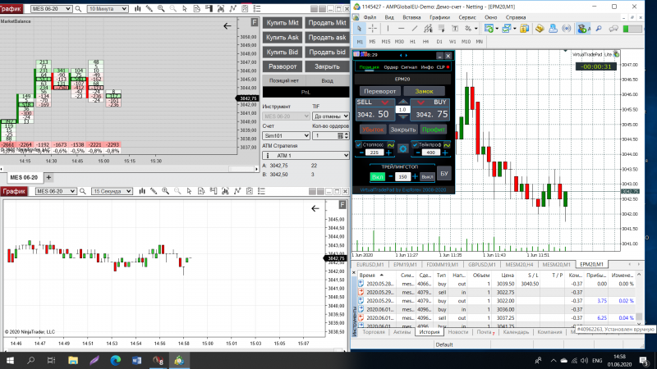The width and height of the screenshot is (657, 369).
Task: Toggle the Стоплосс wave mode icon
Action: tap(391, 144)
